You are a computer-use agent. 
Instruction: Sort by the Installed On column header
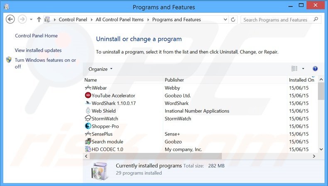pyautogui.click(x=302, y=80)
